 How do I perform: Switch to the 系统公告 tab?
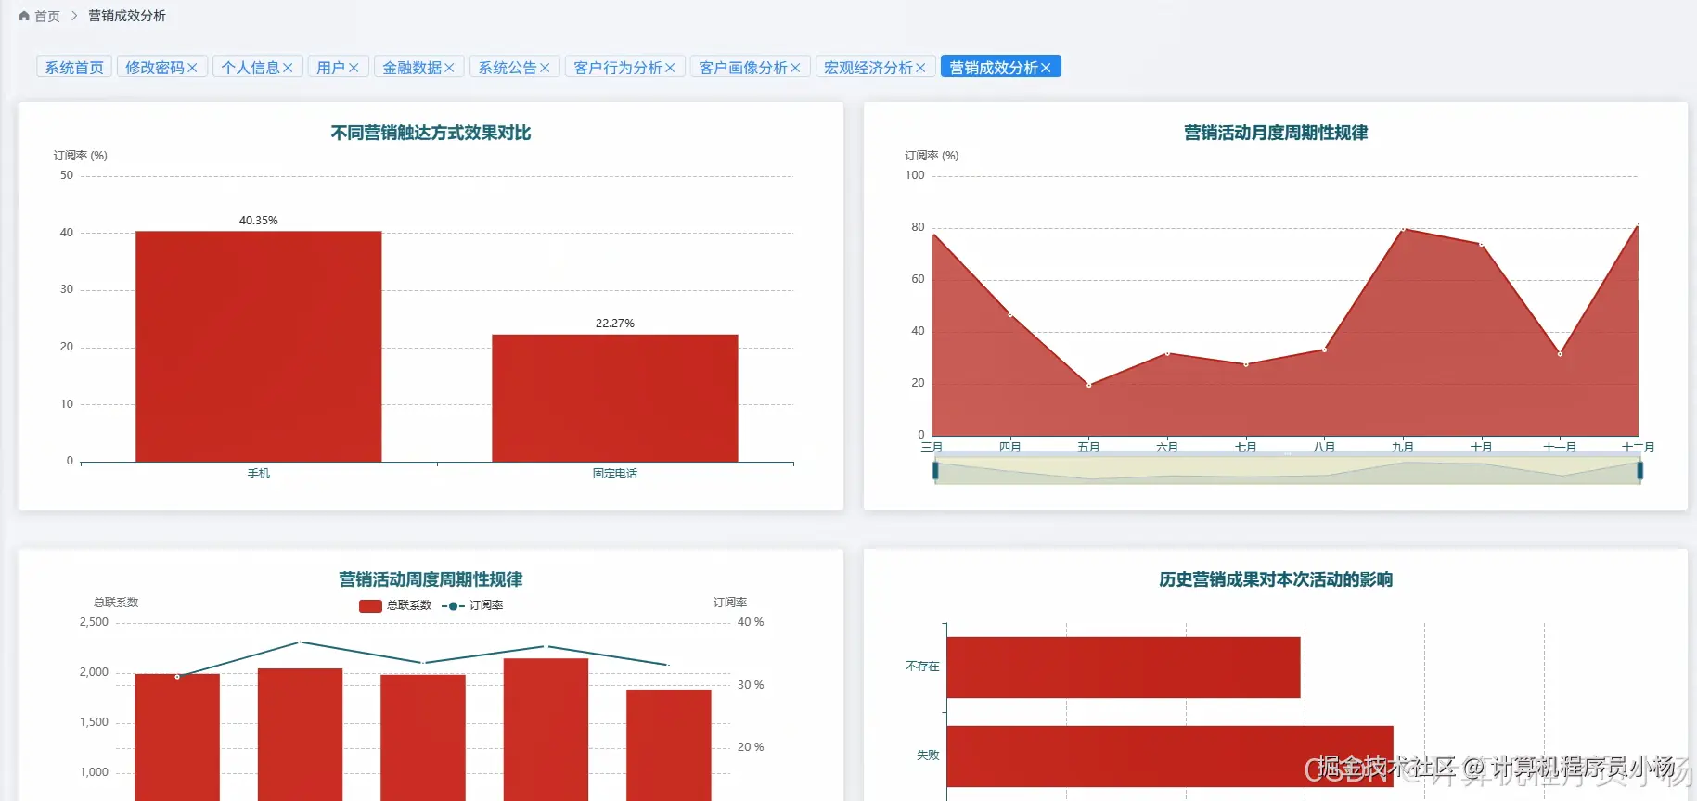(x=508, y=68)
